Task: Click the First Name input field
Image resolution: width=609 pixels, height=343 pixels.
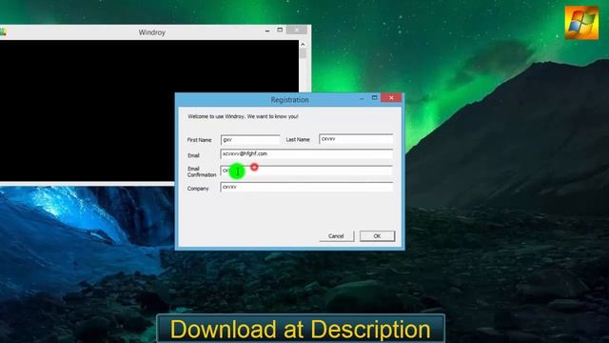Action: tap(250, 140)
